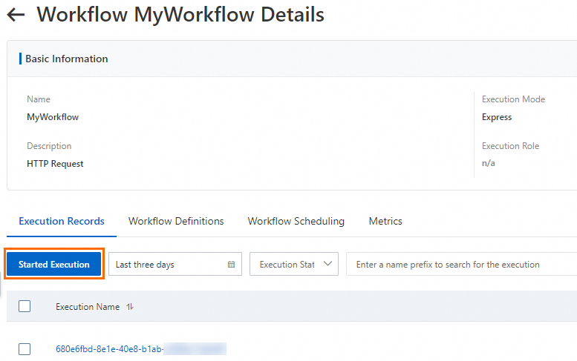The height and width of the screenshot is (361, 577).
Task: Click the Execution Mode label
Action: tap(513, 99)
